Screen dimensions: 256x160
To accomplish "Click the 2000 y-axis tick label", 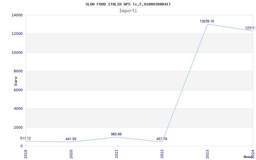I will [18, 127].
